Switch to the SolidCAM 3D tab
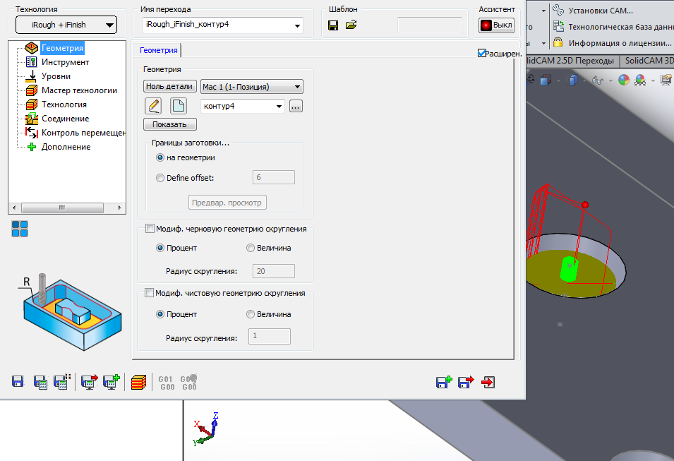 pyautogui.click(x=648, y=61)
